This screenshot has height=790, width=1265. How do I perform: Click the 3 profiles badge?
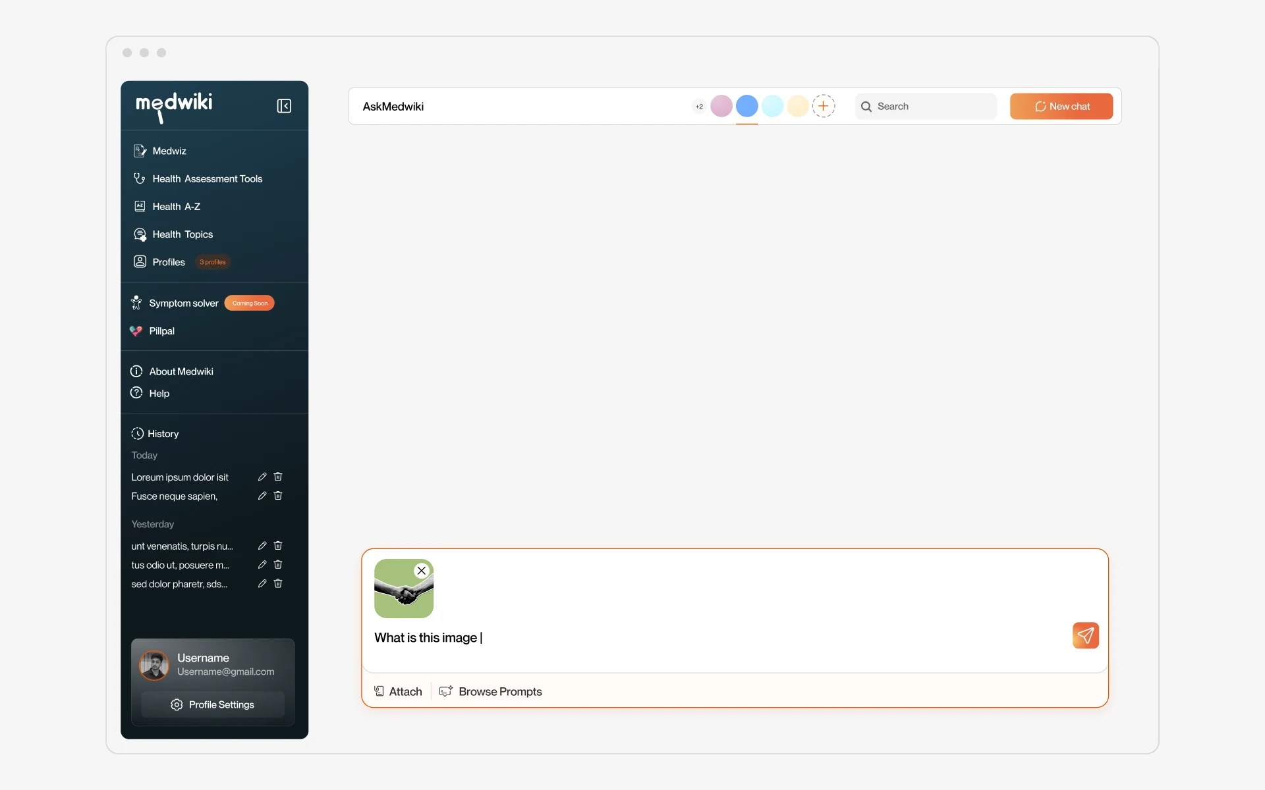point(213,262)
